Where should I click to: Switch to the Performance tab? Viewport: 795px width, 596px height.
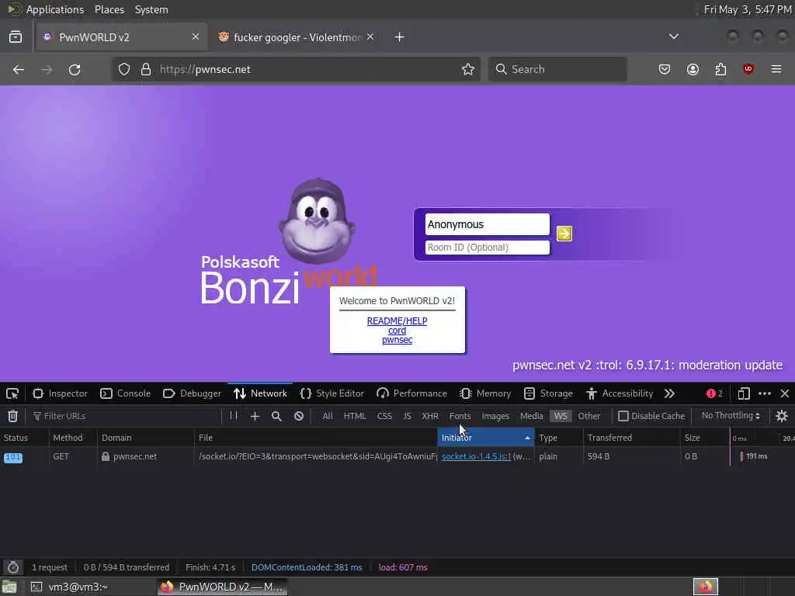tap(411, 393)
